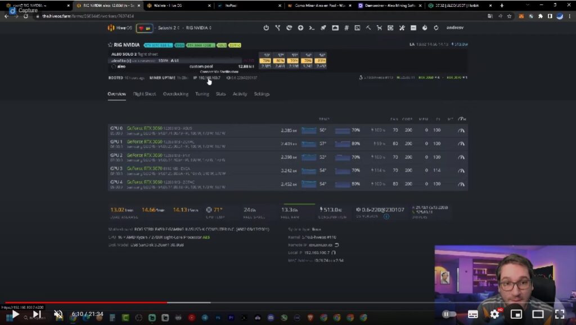Screen dimensions: 576x325
Task: Click the speedometer icon for GPU 1
Action: tap(461, 144)
